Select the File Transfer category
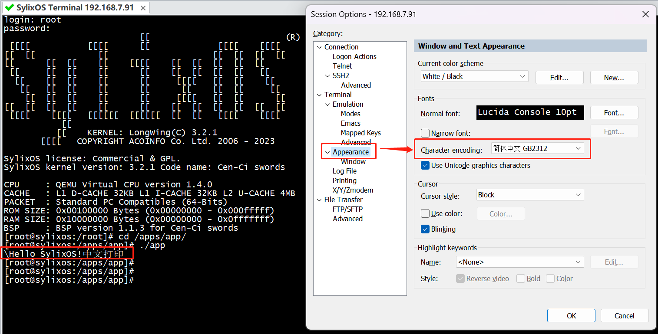 pos(343,200)
